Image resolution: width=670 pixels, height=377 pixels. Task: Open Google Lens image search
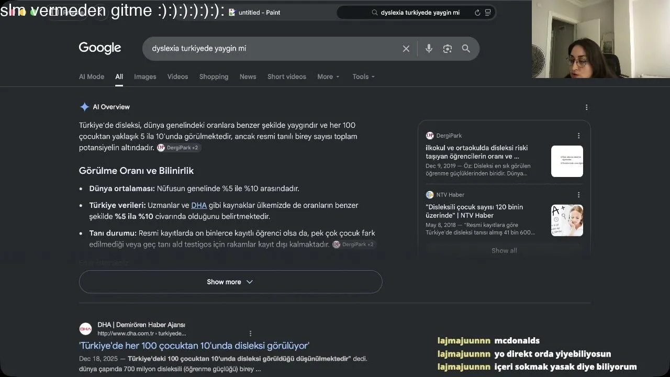[448, 49]
